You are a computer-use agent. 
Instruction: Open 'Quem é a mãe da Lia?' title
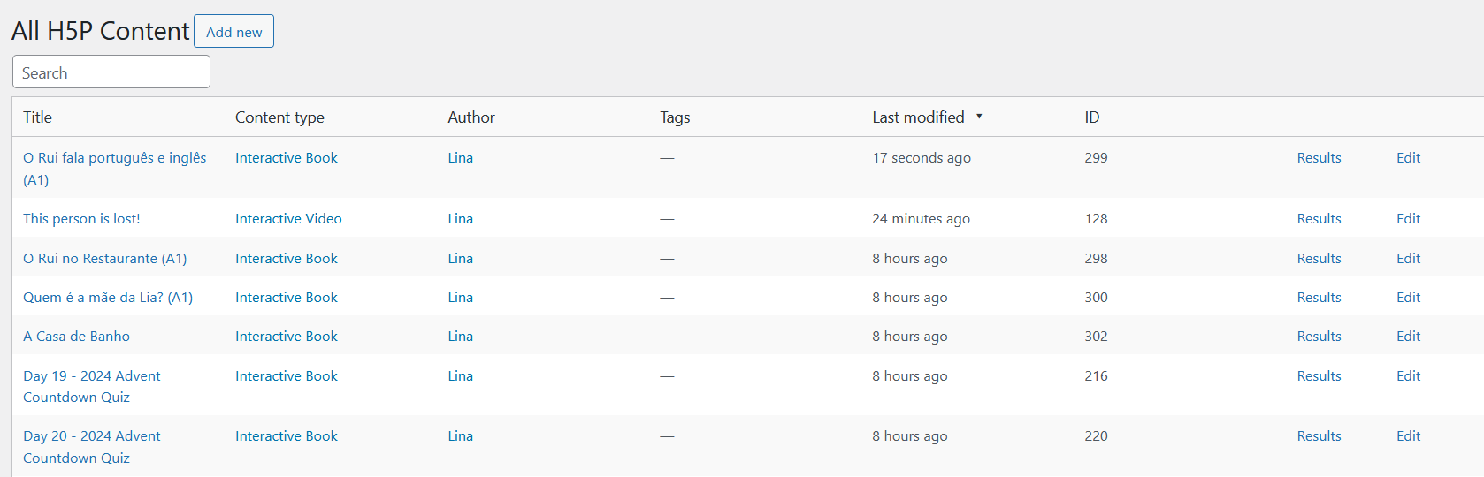pos(108,298)
